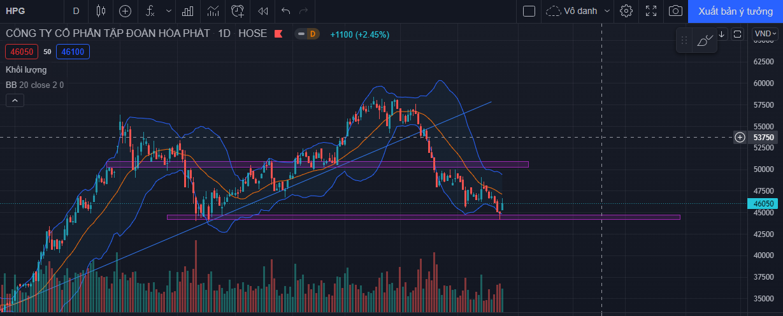Change the D timeframe interval
This screenshot has height=316, width=783.
point(76,11)
